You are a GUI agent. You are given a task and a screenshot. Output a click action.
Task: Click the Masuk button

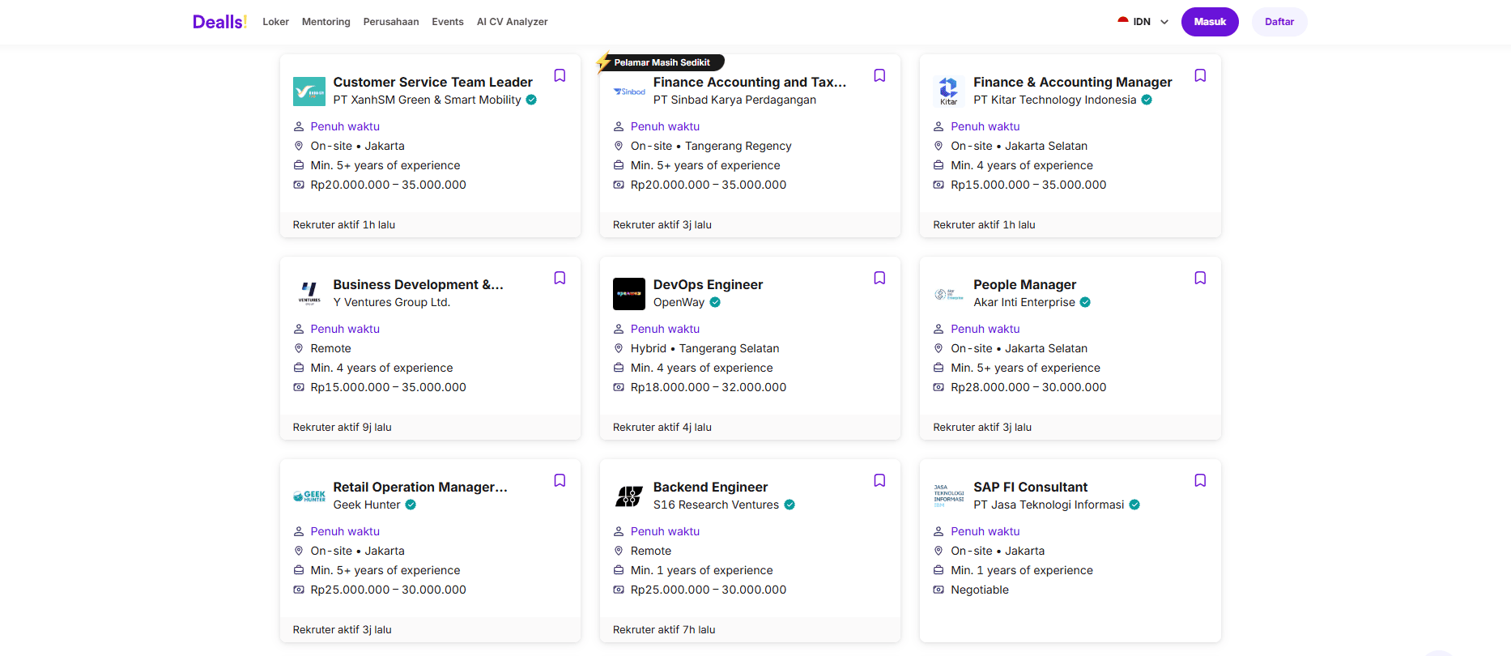(1210, 22)
